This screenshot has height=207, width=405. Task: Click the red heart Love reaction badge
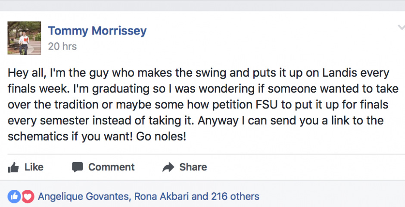pos(28,197)
